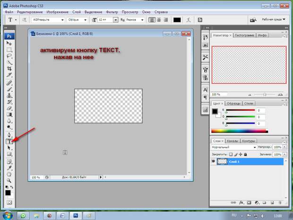
Task: Toggle the lock all padlock icon
Action: 245,154
